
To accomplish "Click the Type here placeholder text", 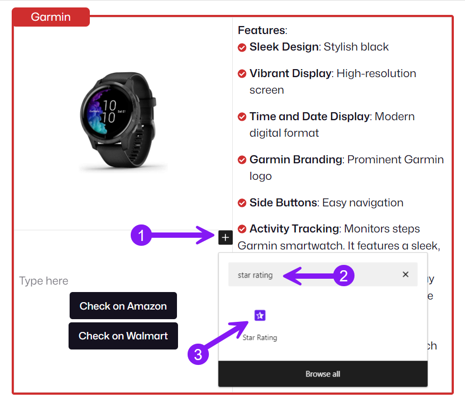I will (x=44, y=281).
